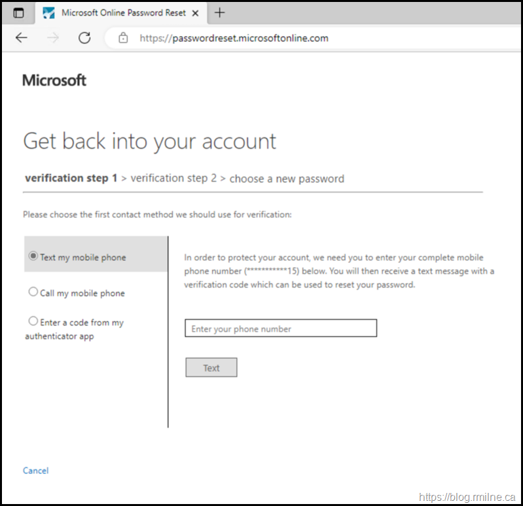This screenshot has width=523, height=506.
Task: Open the tab actions menu icon
Action: coord(18,13)
